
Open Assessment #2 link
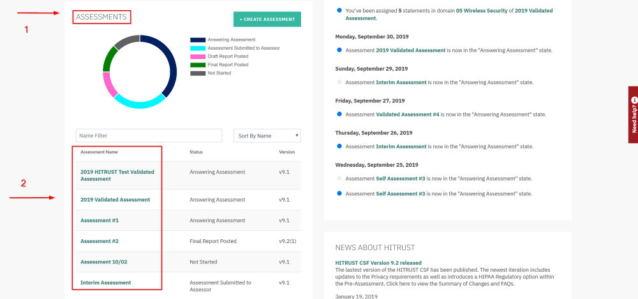point(100,241)
